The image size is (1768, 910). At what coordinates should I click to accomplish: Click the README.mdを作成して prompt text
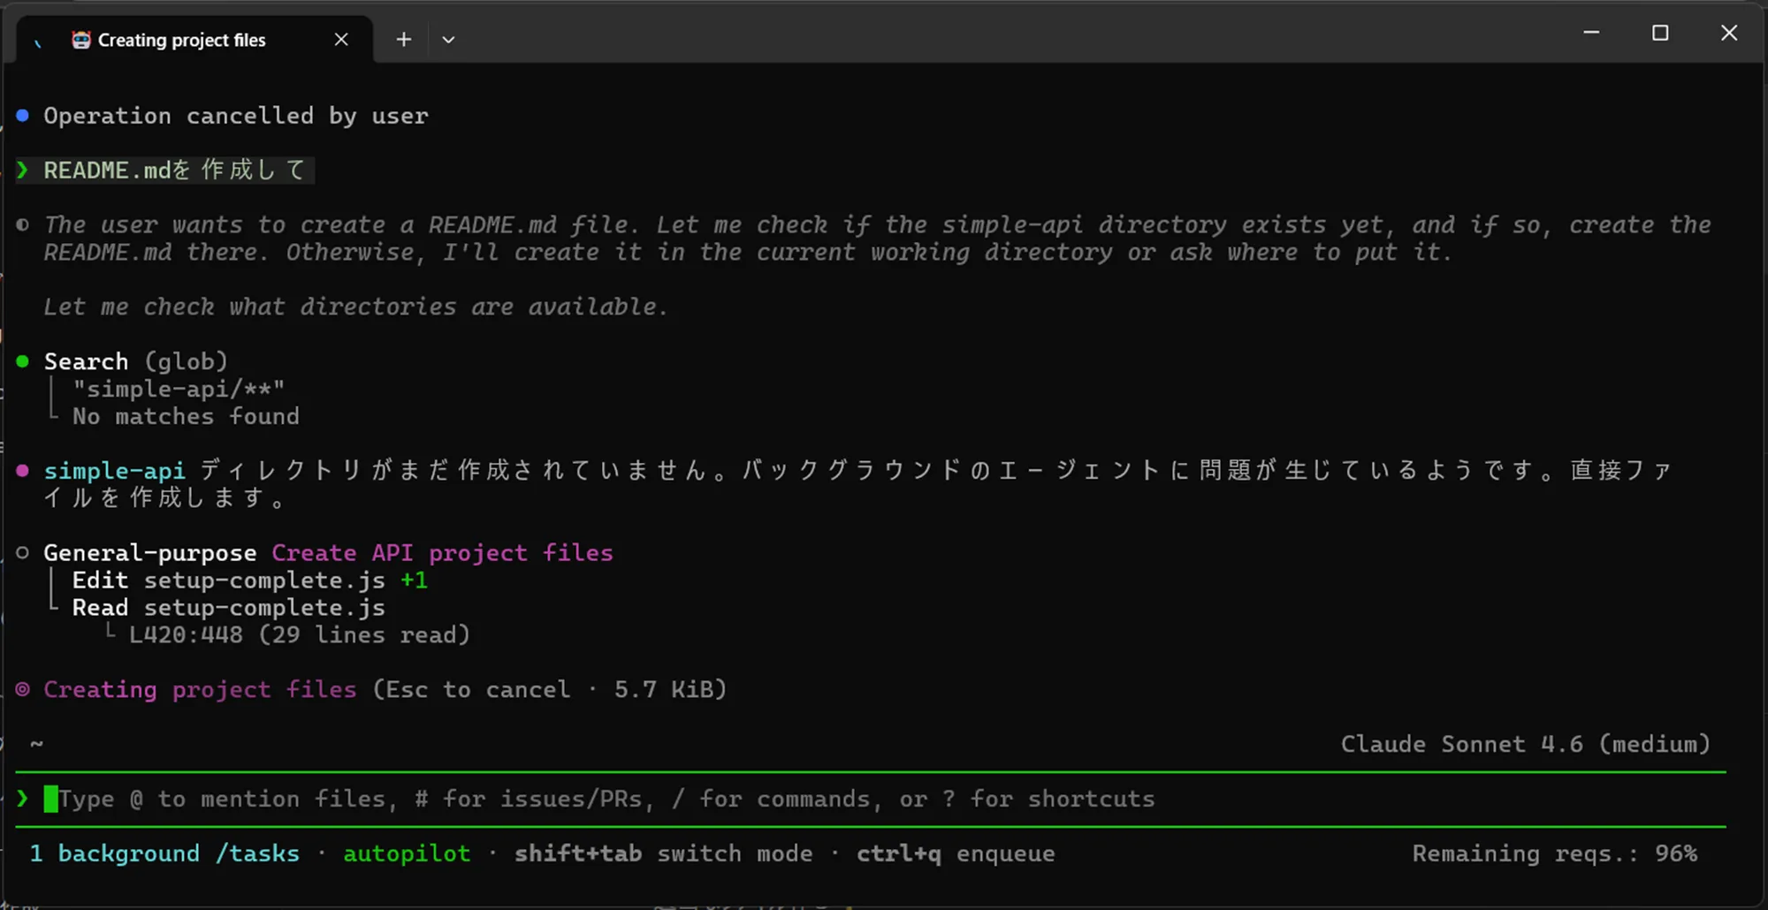175,170
